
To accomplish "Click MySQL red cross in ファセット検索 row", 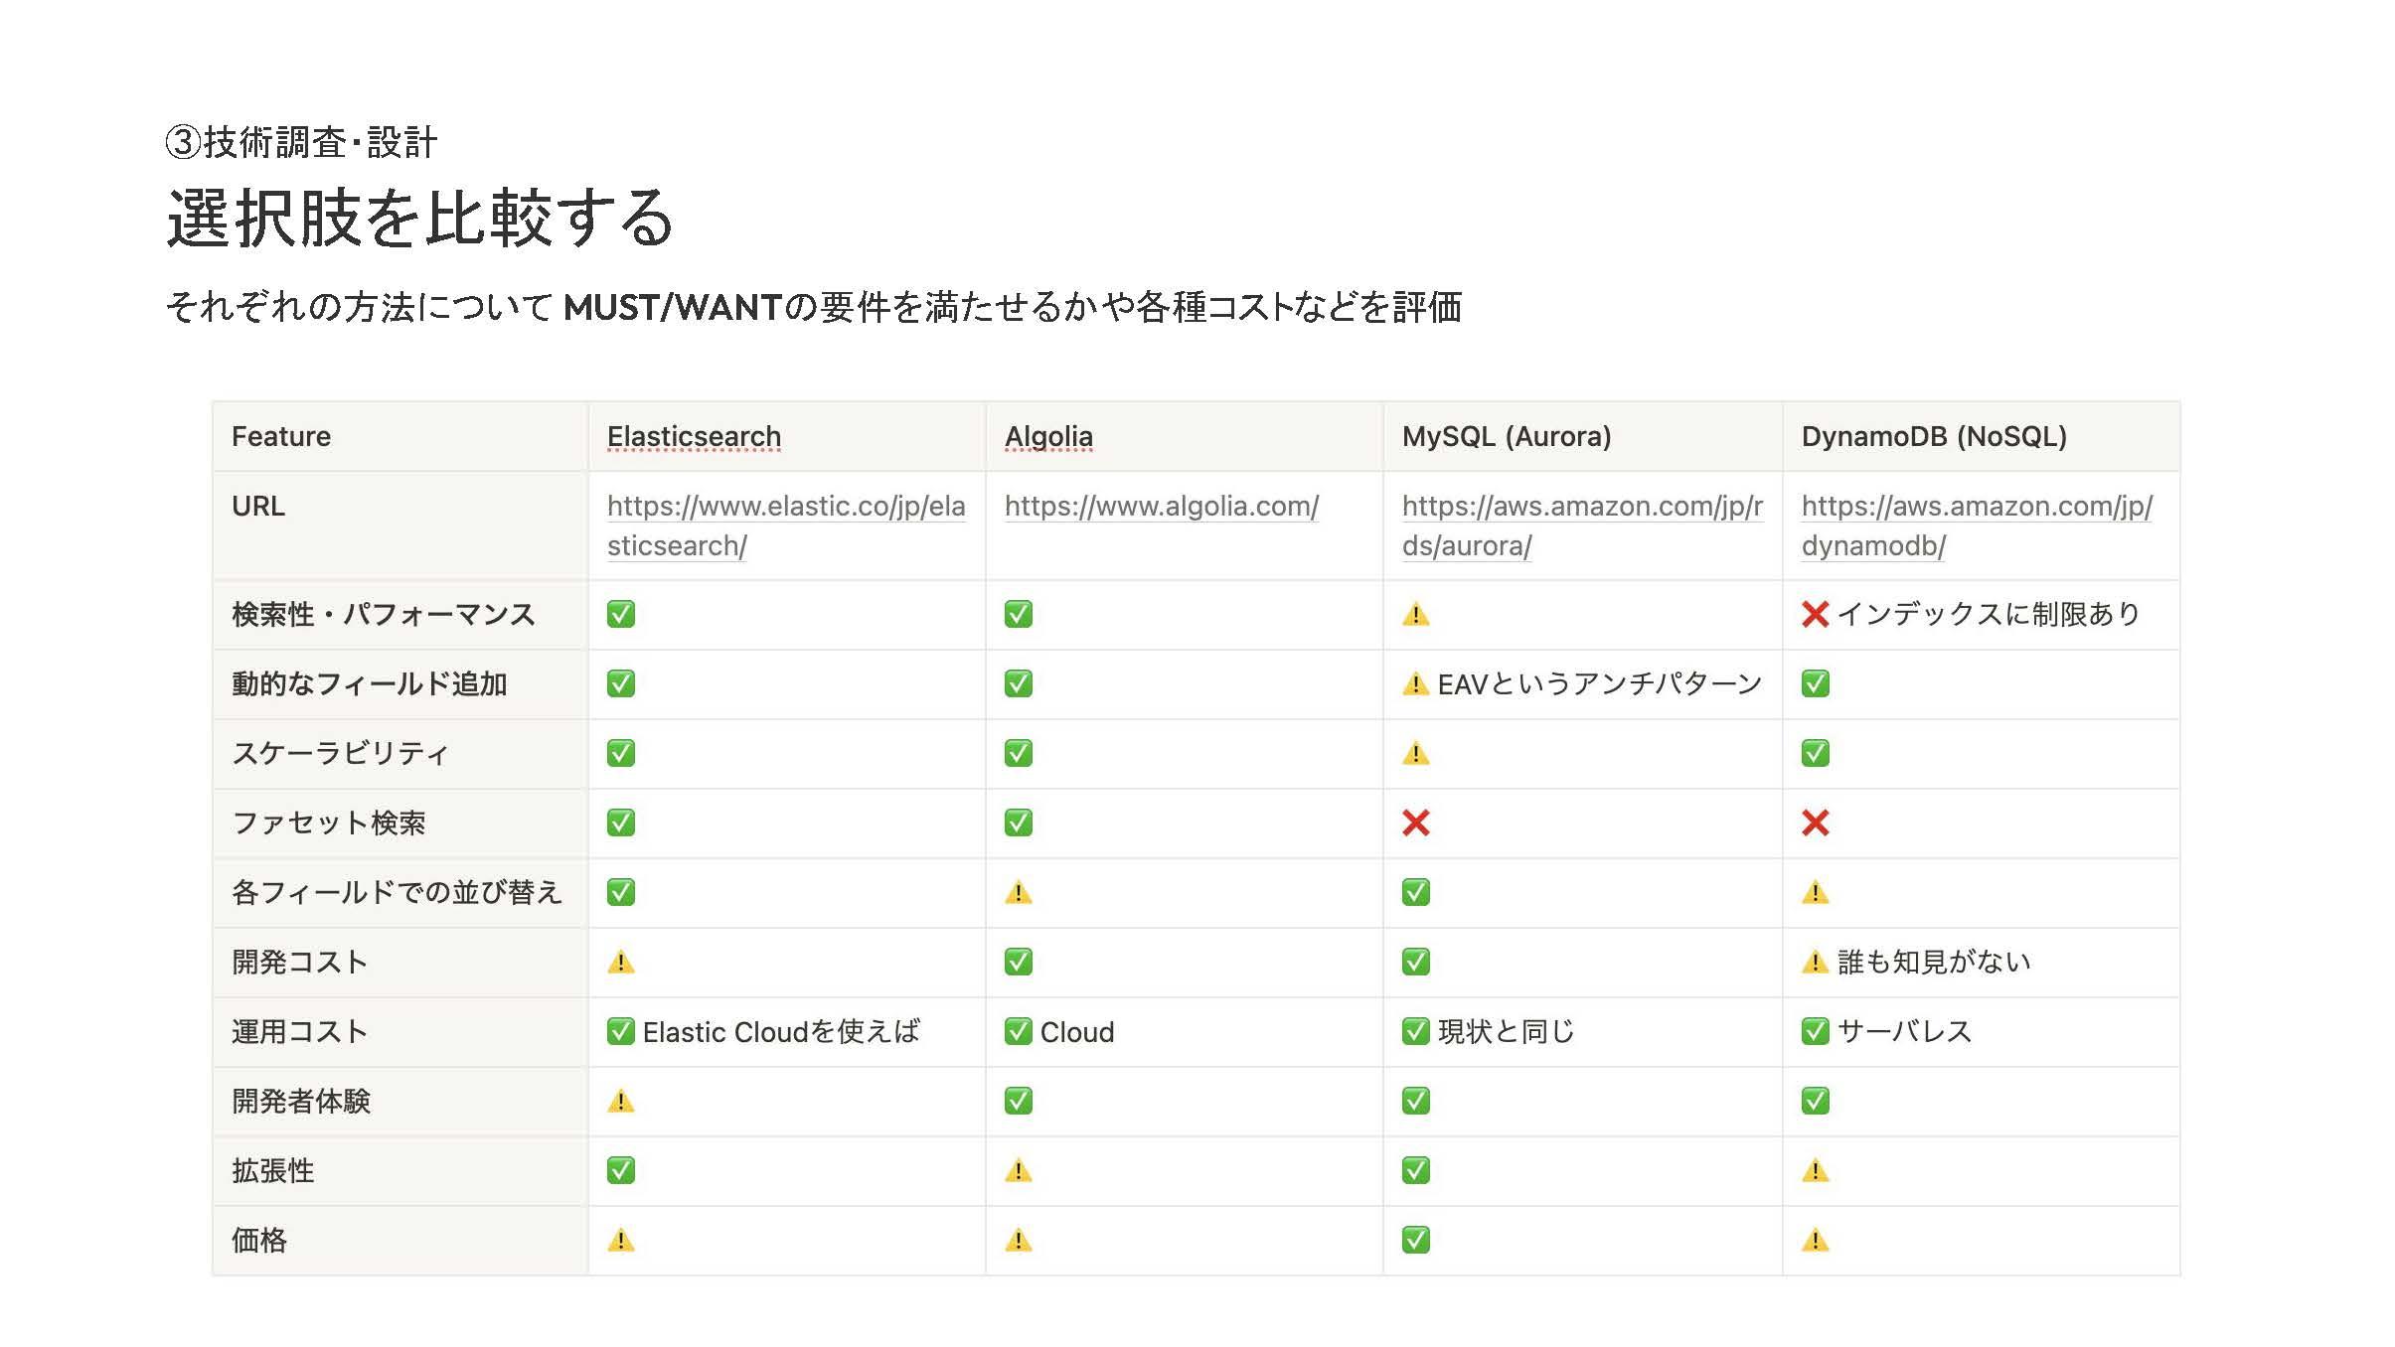I will (x=1415, y=823).
